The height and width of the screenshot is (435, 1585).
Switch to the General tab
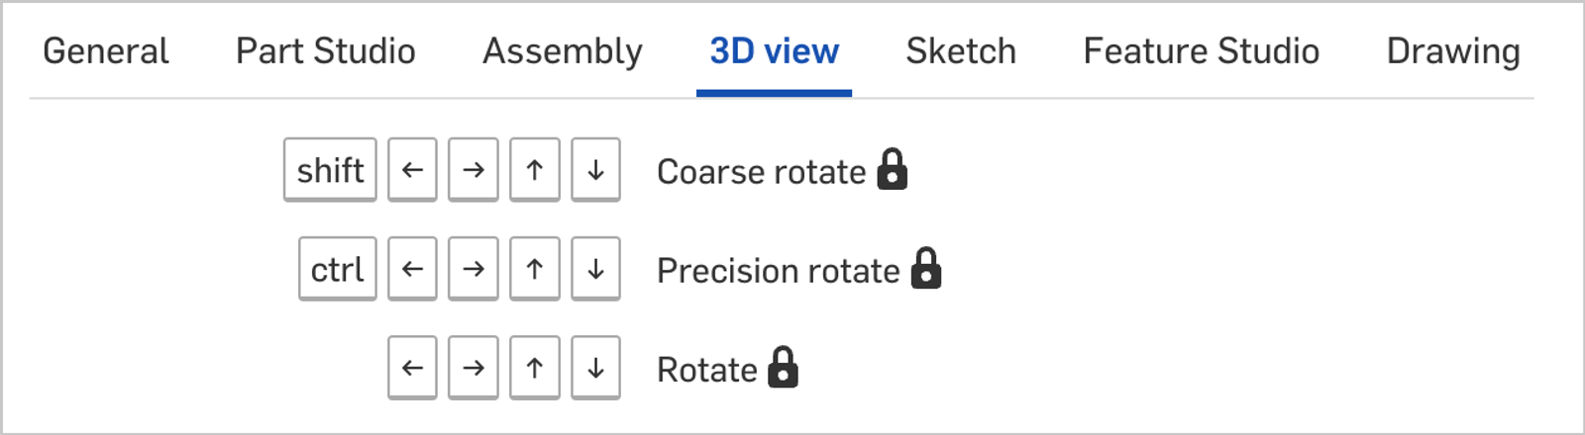(106, 51)
